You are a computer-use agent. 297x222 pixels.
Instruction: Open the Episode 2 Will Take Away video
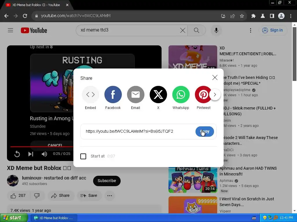tap(250, 140)
